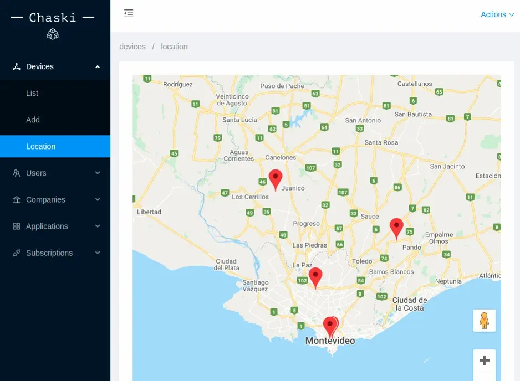Open the Actions dropdown

pyautogui.click(x=497, y=15)
